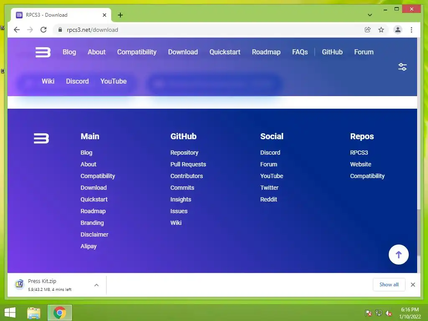Click Roadmap link in footer Main column
The width and height of the screenshot is (428, 321).
pyautogui.click(x=93, y=211)
